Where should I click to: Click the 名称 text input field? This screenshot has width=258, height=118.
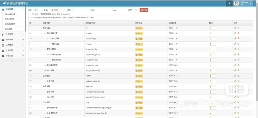tap(80, 10)
